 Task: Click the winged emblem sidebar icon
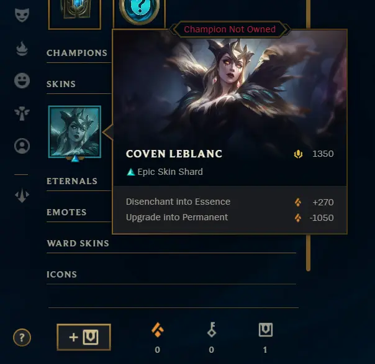(22, 113)
